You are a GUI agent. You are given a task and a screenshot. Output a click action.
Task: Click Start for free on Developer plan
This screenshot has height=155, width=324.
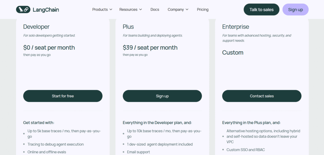click(x=63, y=96)
